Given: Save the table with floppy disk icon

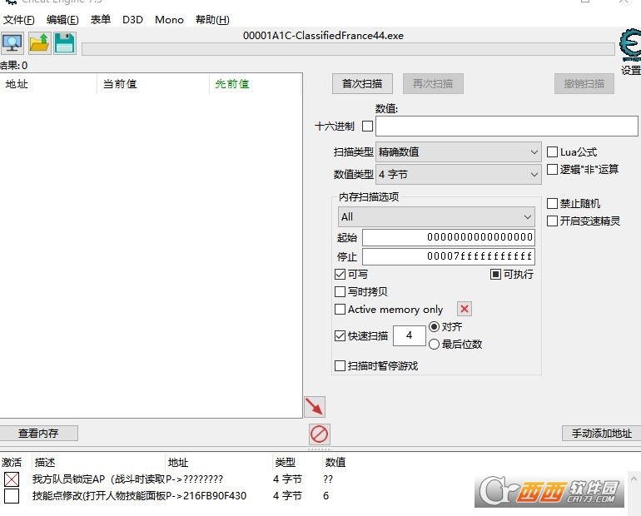Looking at the screenshot, I should [x=65, y=43].
